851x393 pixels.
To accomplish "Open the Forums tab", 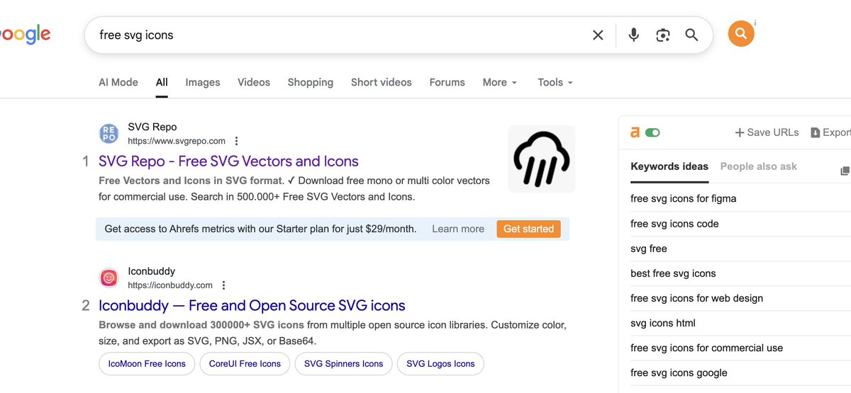I will click(447, 82).
